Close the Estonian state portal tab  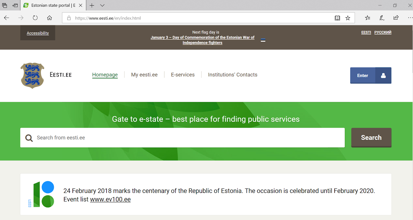[x=81, y=5]
